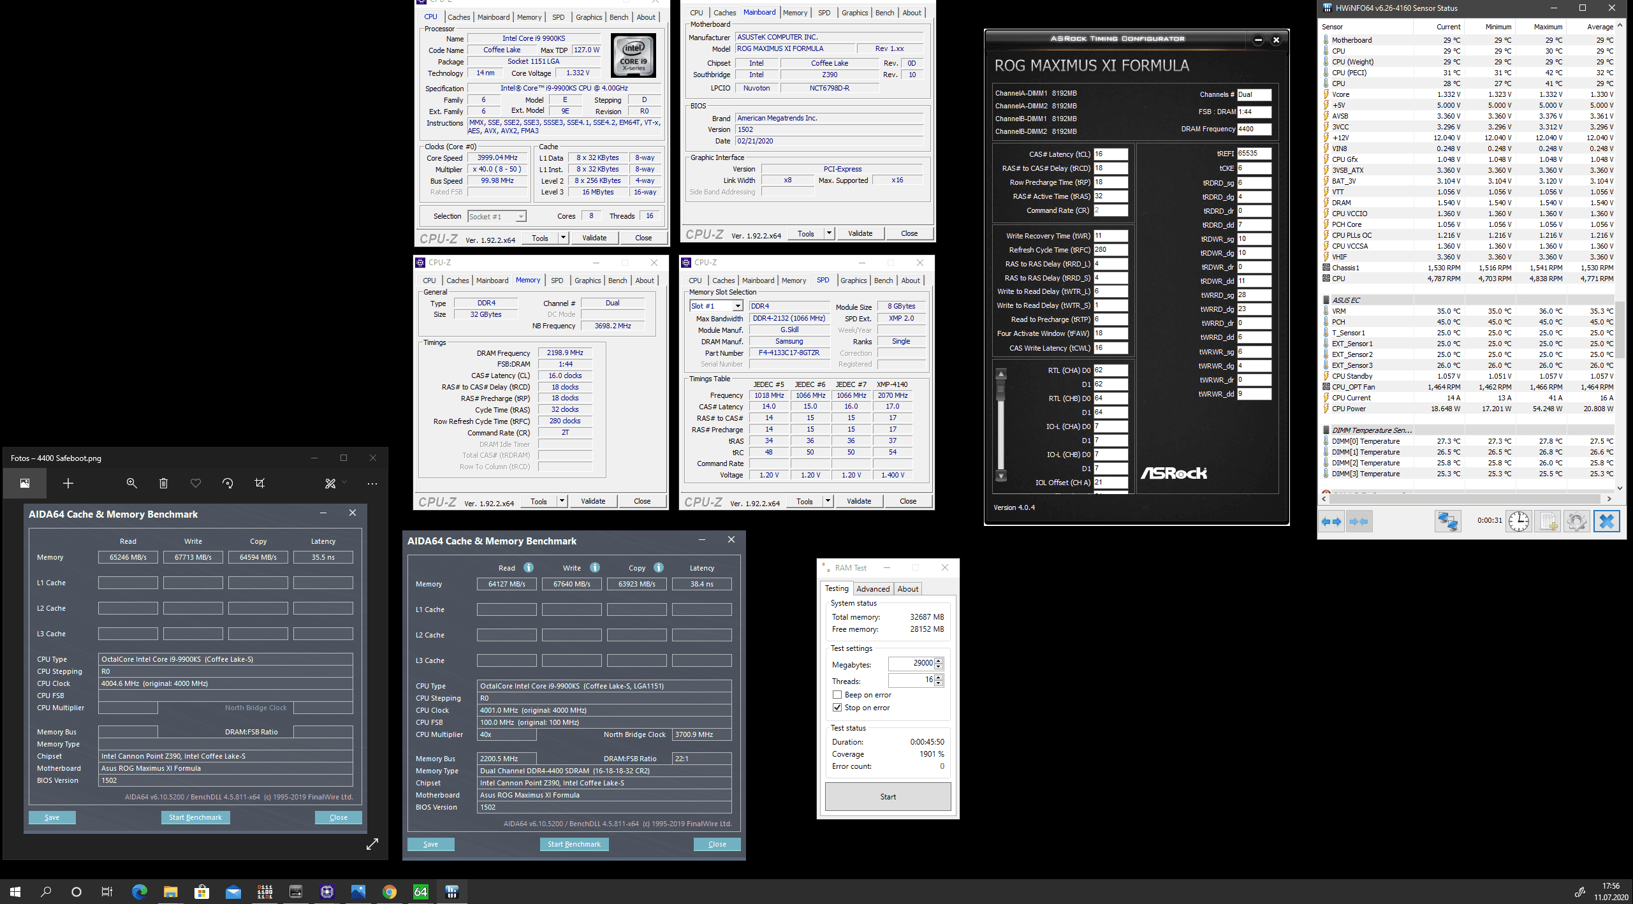Screen dimensions: 1633x904
Task: Click the Megabytes input field in RAM Test
Action: [911, 664]
